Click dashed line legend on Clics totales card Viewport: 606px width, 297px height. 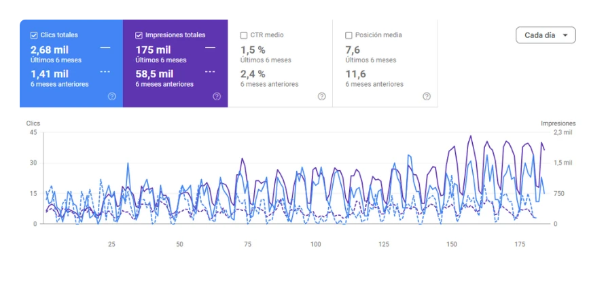pos(105,72)
